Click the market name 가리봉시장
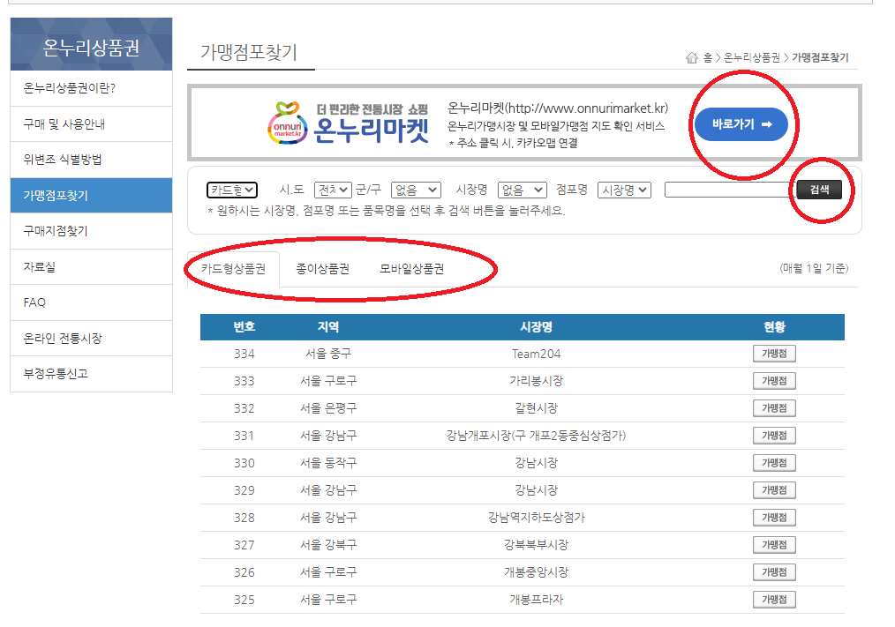This screenshot has height=627, width=895. coord(536,381)
